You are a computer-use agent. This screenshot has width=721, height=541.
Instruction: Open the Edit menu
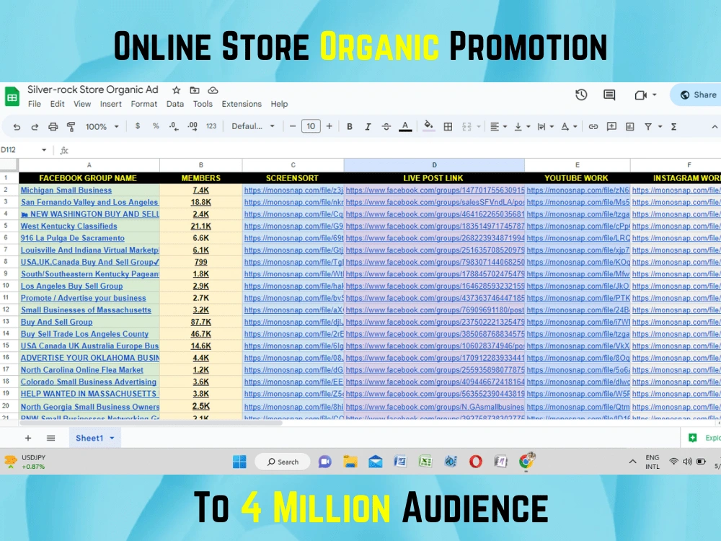coord(57,104)
